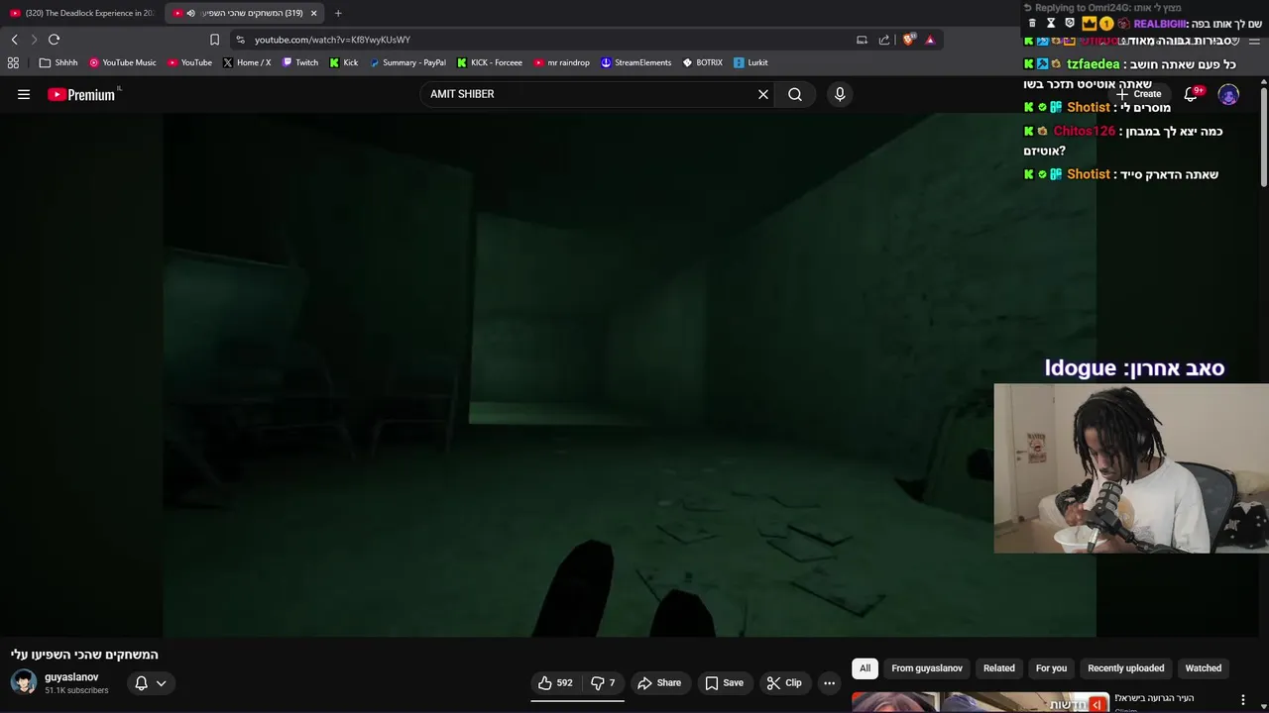
Task: Open picture-in-picture / cast icon in address bar
Action: [862, 40]
